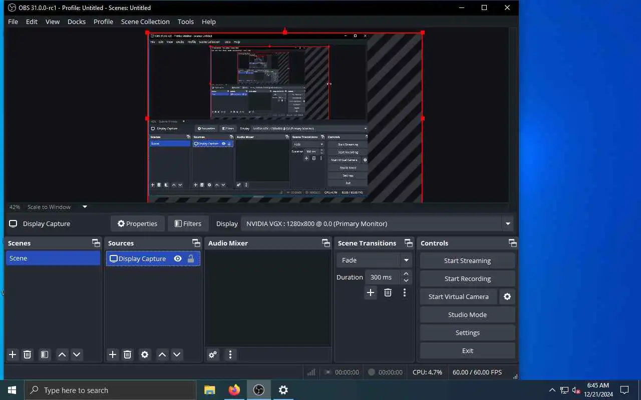Open the Tools menu
The width and height of the screenshot is (641, 400).
coord(186,21)
